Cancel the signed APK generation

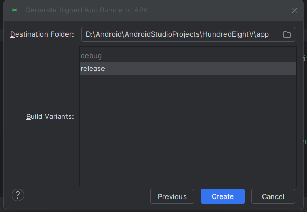pos(273,196)
